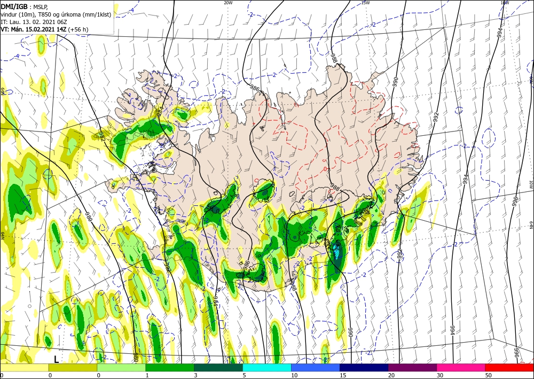Choose the purple legend swatch

point(412,367)
